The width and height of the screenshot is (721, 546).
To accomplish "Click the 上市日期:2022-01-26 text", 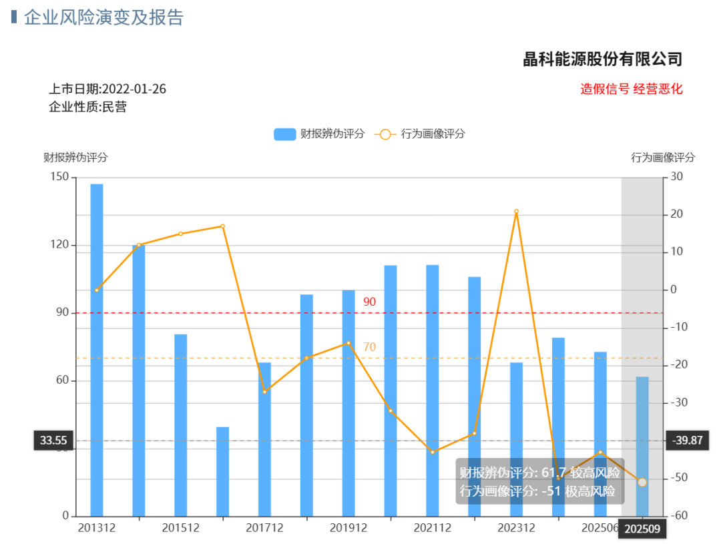I will coord(107,89).
